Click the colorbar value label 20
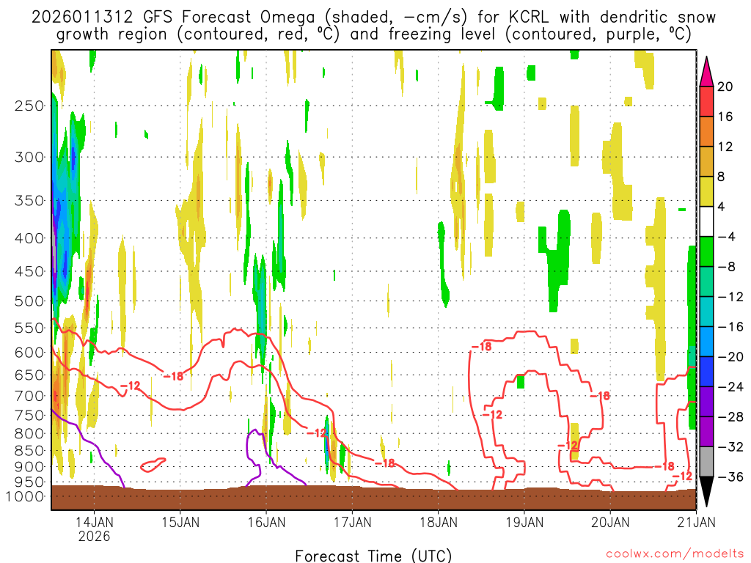This screenshot has width=751, height=563. tap(725, 87)
